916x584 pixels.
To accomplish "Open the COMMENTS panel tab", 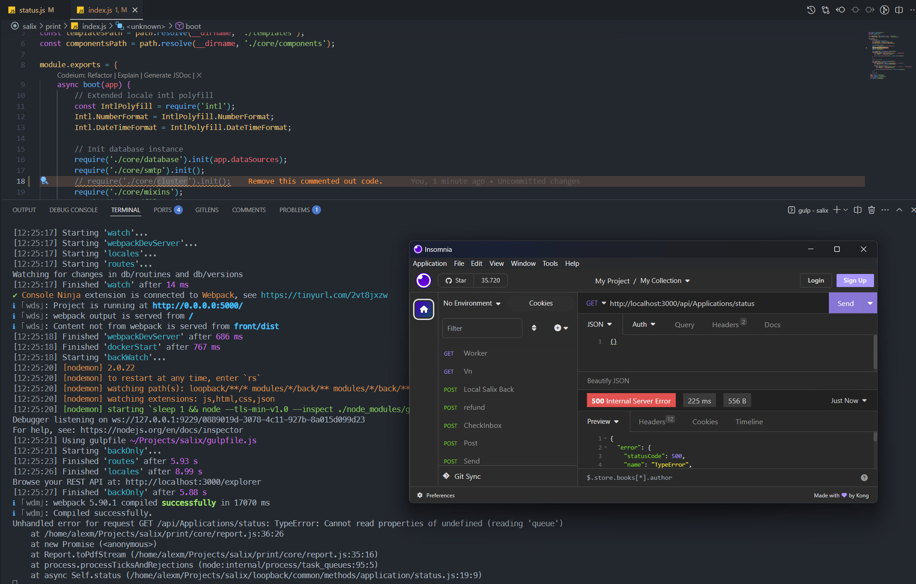I will [x=249, y=210].
